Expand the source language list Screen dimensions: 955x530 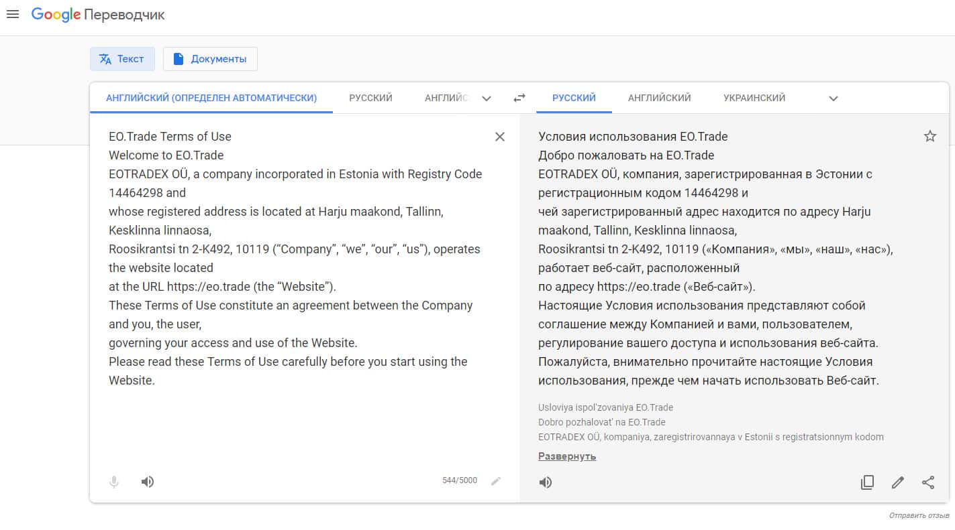click(487, 98)
